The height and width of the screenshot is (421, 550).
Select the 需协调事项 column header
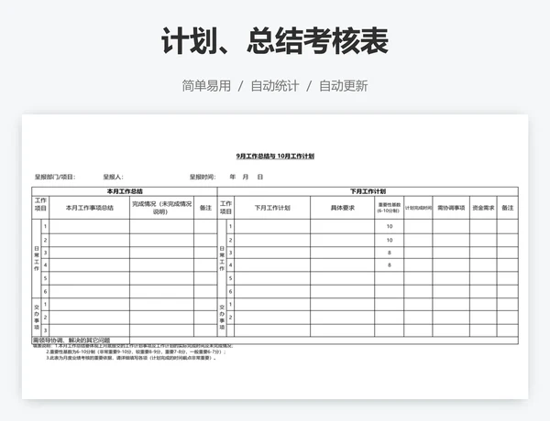451,208
